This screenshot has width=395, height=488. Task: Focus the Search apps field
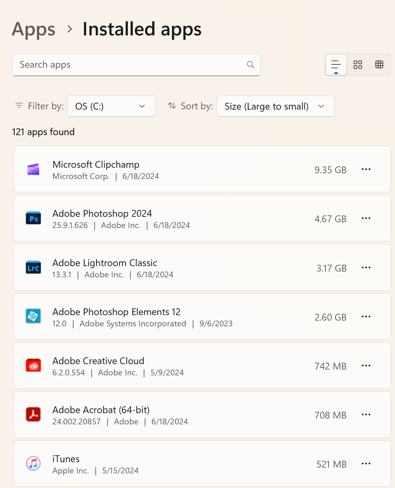click(x=137, y=65)
